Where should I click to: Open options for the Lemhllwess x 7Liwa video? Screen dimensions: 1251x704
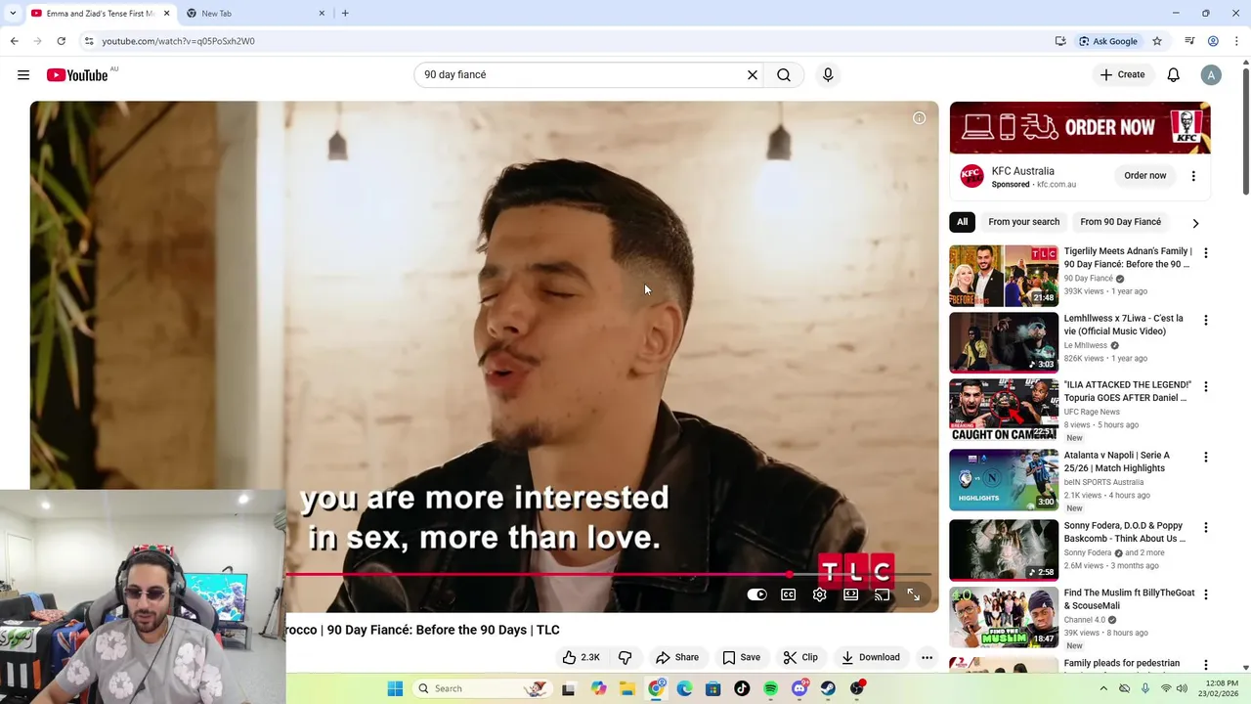[1205, 320]
